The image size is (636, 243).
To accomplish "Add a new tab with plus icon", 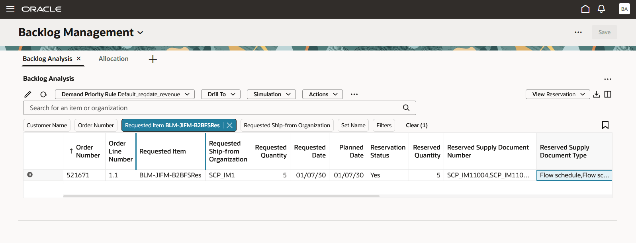I will (x=153, y=59).
